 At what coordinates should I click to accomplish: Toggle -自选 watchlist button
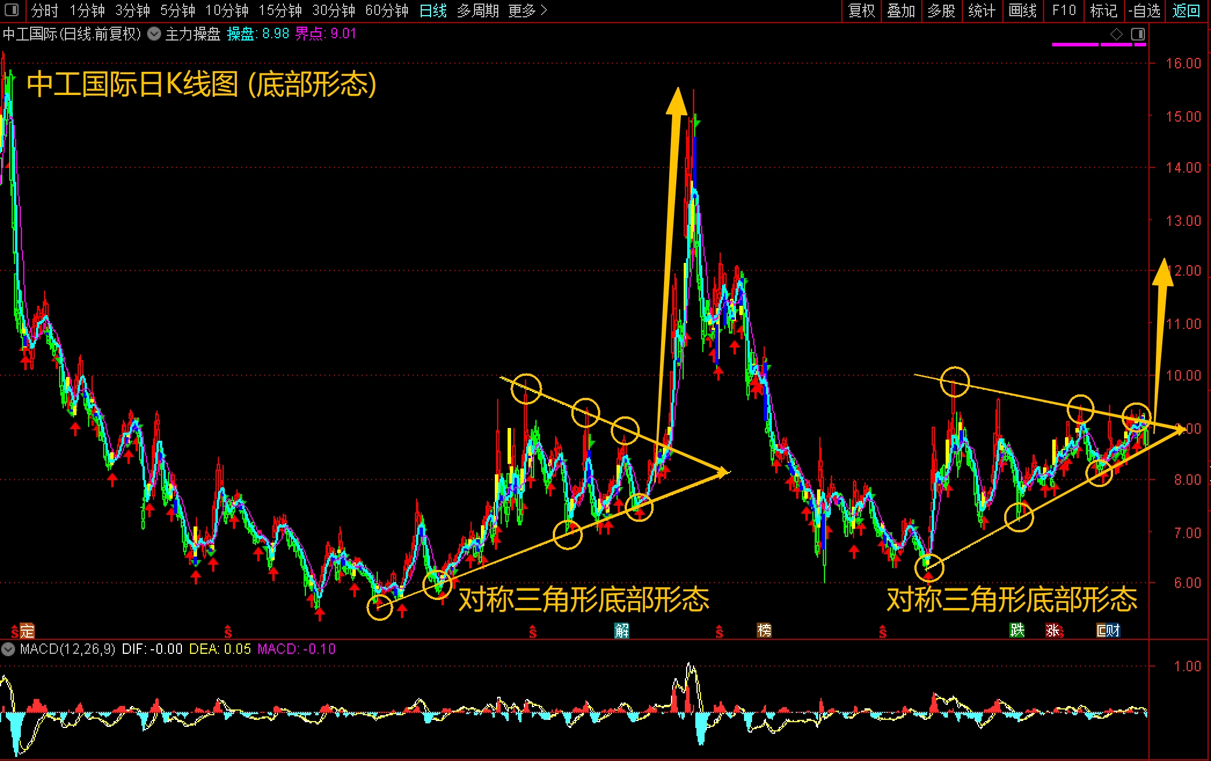coord(1144,10)
